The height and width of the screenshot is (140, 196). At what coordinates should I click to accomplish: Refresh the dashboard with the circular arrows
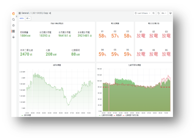158,13
